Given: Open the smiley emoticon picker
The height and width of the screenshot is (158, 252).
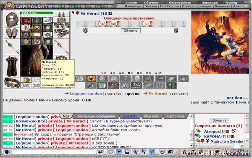Looking at the screenshot, I should point(162,152).
